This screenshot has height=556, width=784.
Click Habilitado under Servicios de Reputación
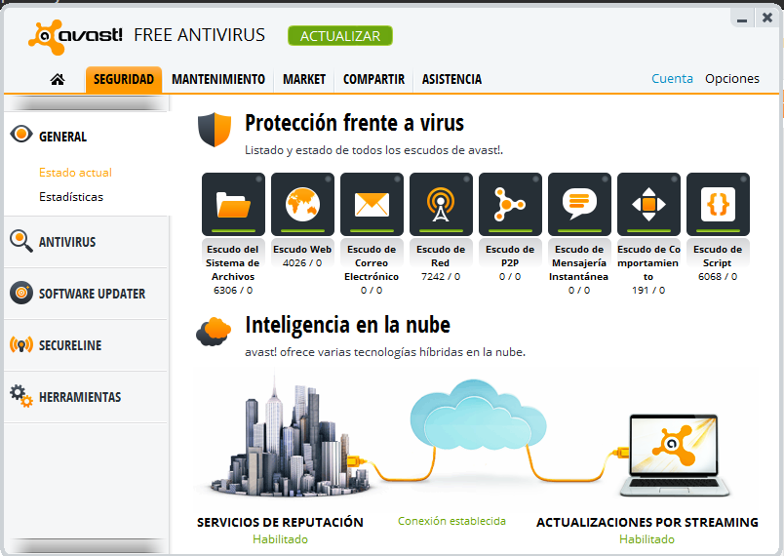(280, 539)
